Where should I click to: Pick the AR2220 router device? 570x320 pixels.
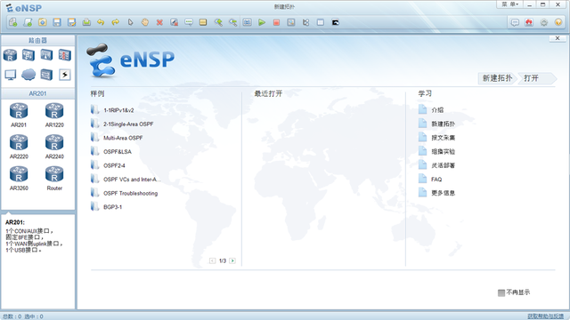pos(19,146)
